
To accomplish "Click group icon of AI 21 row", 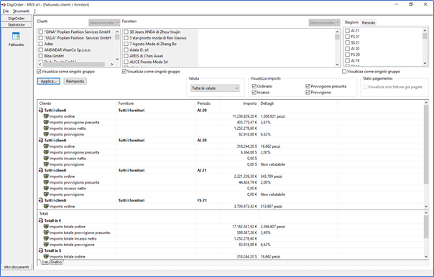I will click(41, 170).
